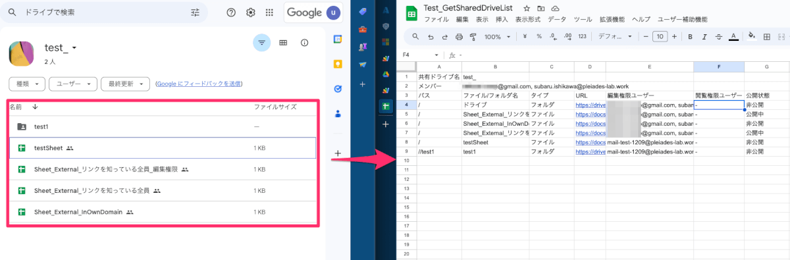The height and width of the screenshot is (260, 790).
Task: Toggle strikethrough formatting
Action: point(719,37)
